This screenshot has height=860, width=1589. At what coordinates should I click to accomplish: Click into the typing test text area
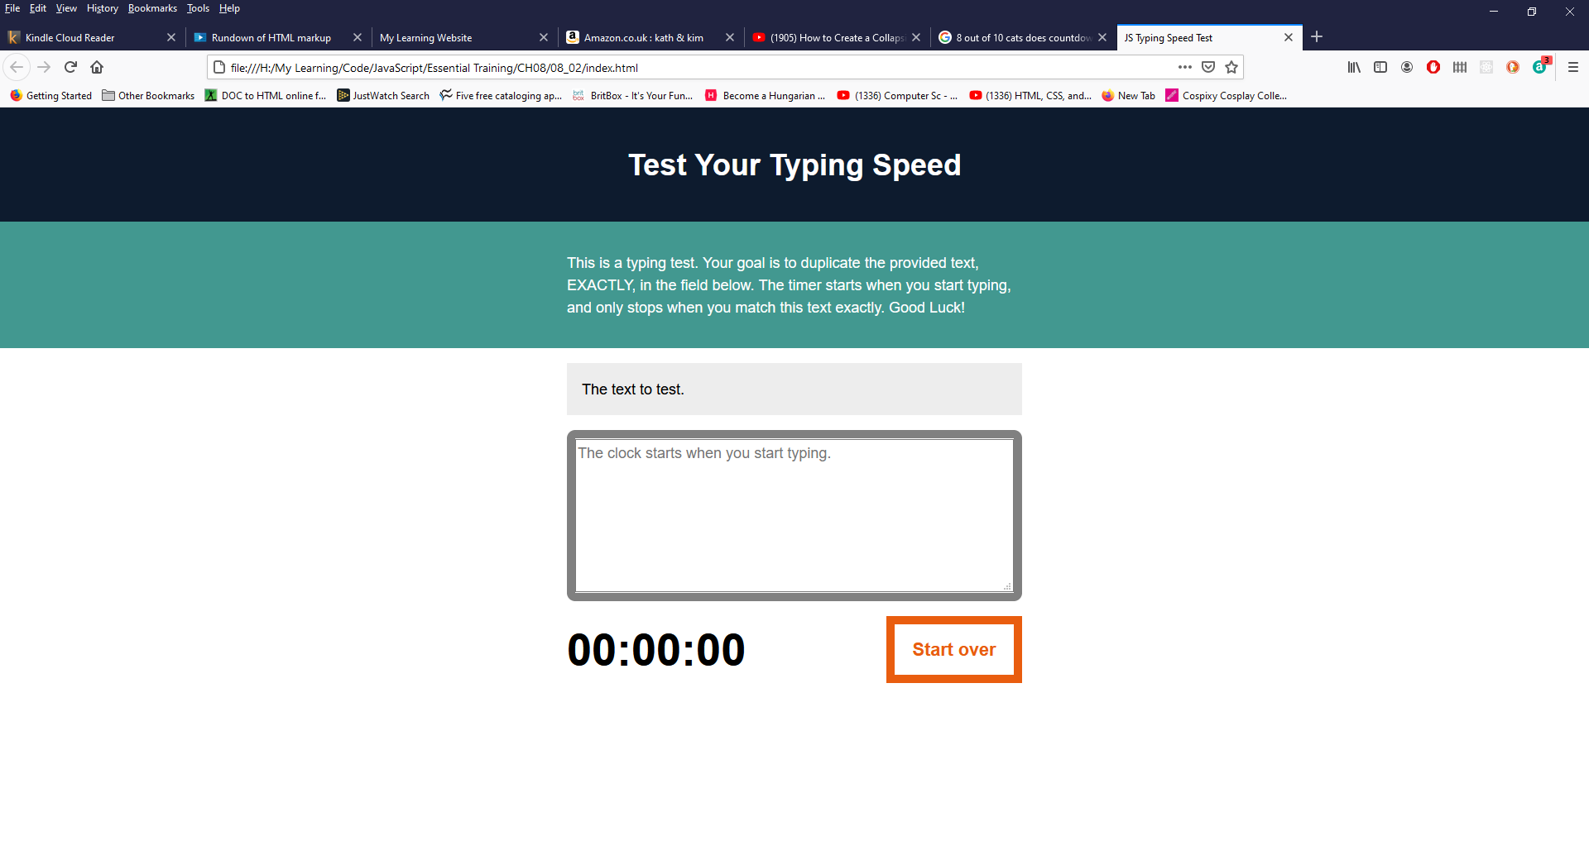coord(794,515)
